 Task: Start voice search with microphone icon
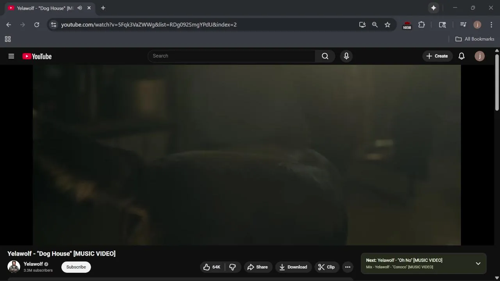[x=346, y=56]
